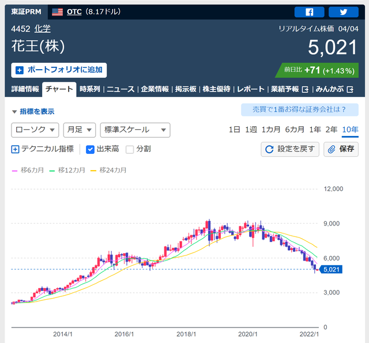Click the paperclip icon in 保存
The width and height of the screenshot is (369, 343).
pyautogui.click(x=332, y=149)
